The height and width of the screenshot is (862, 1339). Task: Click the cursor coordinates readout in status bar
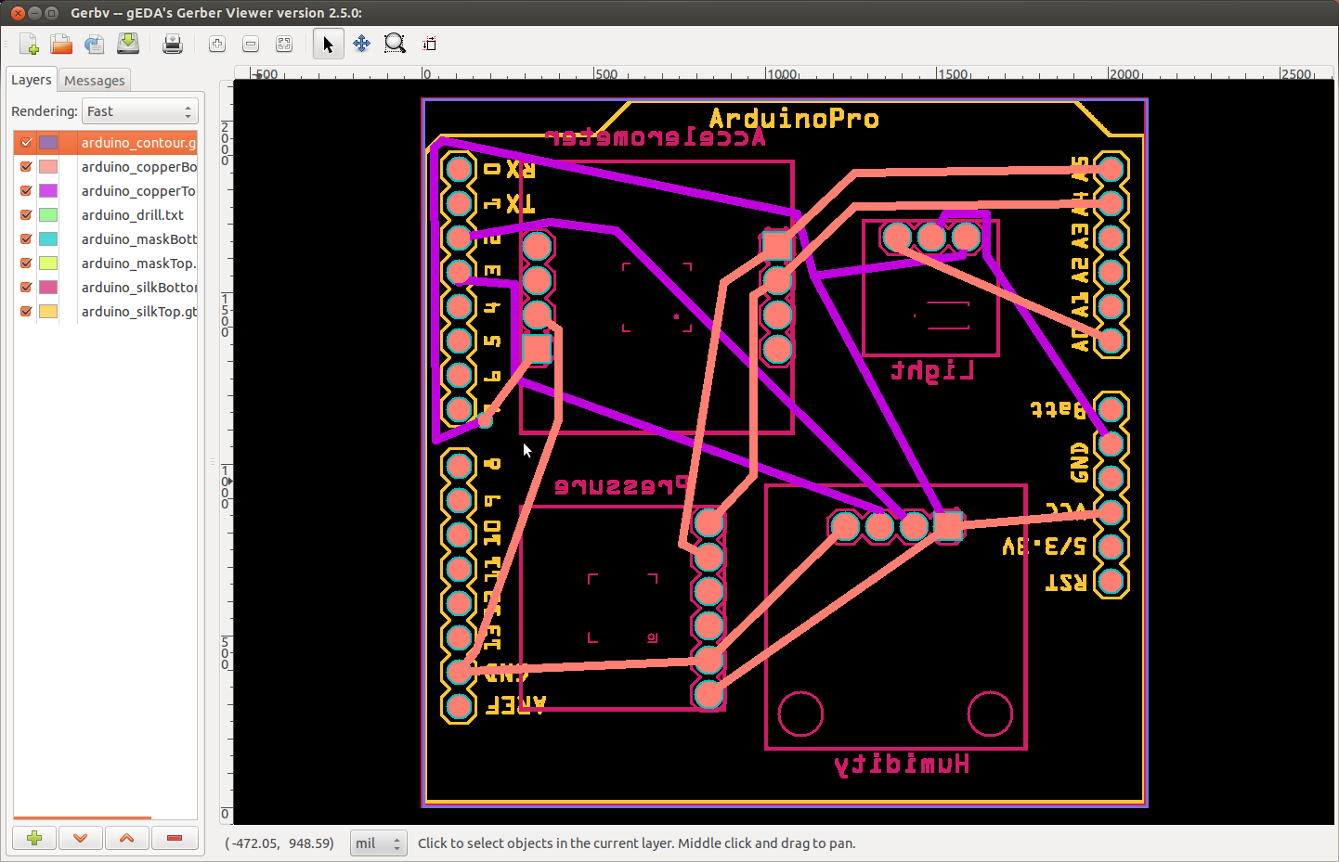pos(279,843)
